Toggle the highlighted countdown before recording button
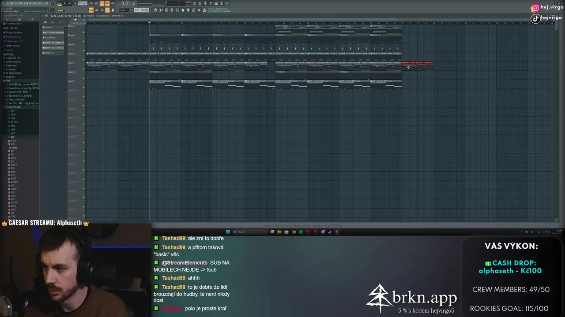This screenshot has width=565, height=317. tap(102, 3)
